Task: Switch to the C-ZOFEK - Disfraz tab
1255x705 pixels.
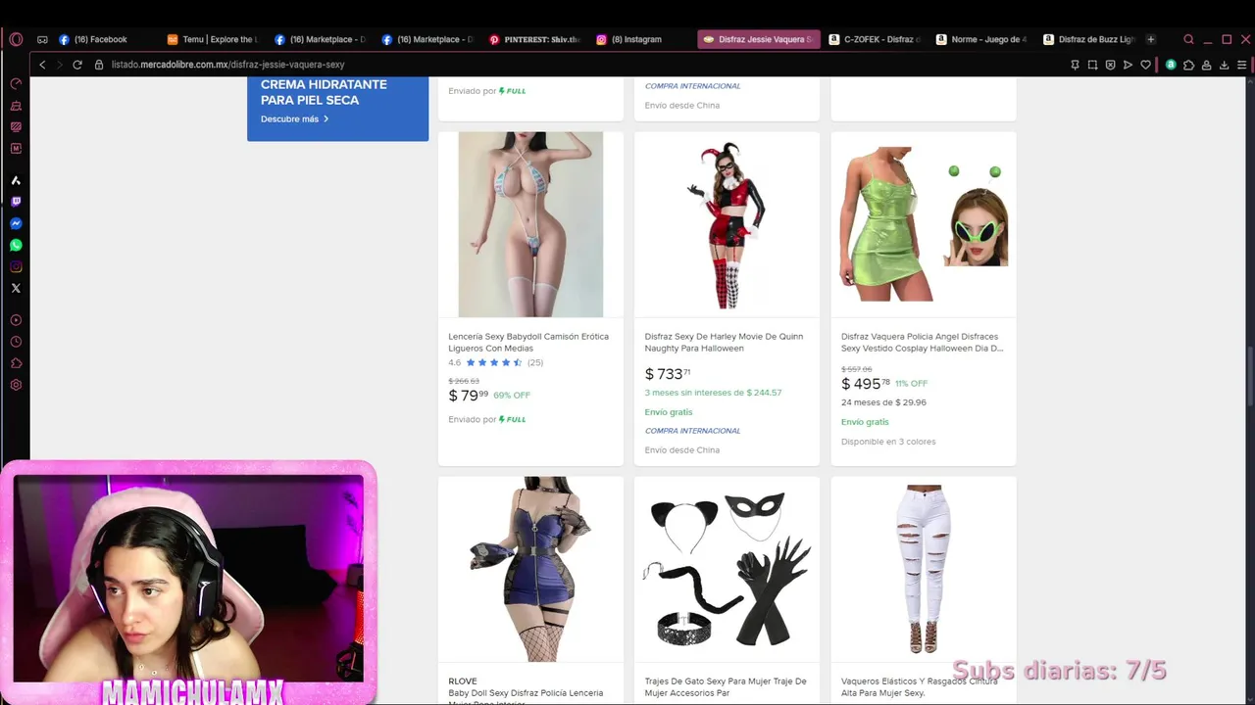Action: (875, 39)
